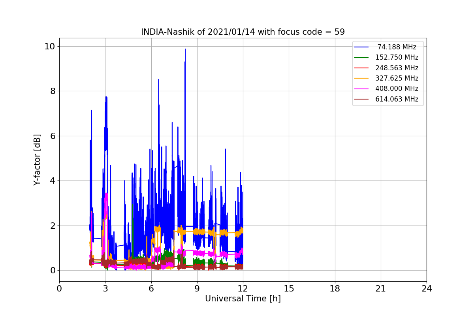Select the 152.750 MHz legend label

(397, 57)
